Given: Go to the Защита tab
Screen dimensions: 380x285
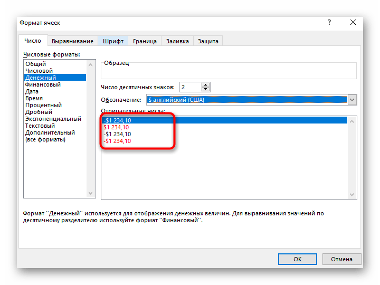Looking at the screenshot, I should click(208, 41).
